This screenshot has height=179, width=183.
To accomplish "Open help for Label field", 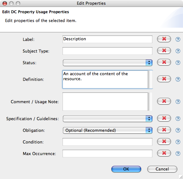I will [x=178, y=39].
